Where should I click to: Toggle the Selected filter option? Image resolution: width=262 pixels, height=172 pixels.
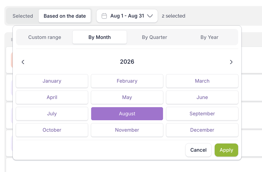(23, 16)
